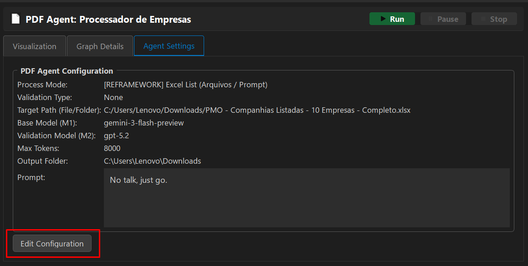Click the REFRAMEWORK Excel List process mode value
This screenshot has width=528, height=266.
pos(185,85)
